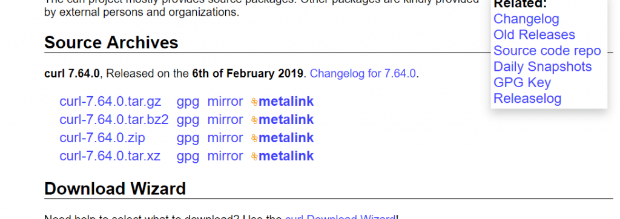620x219 pixels.
Task: Open the Source code repo link
Action: tap(547, 51)
